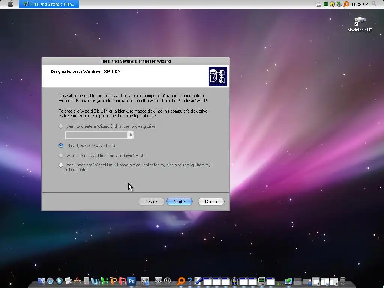384x288 pixels.
Task: Launch the Calculator icon in the dock
Action: pos(86,280)
